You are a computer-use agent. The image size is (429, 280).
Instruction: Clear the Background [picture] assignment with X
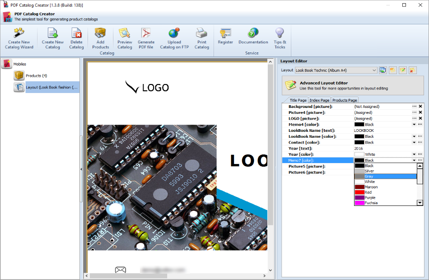(x=420, y=106)
